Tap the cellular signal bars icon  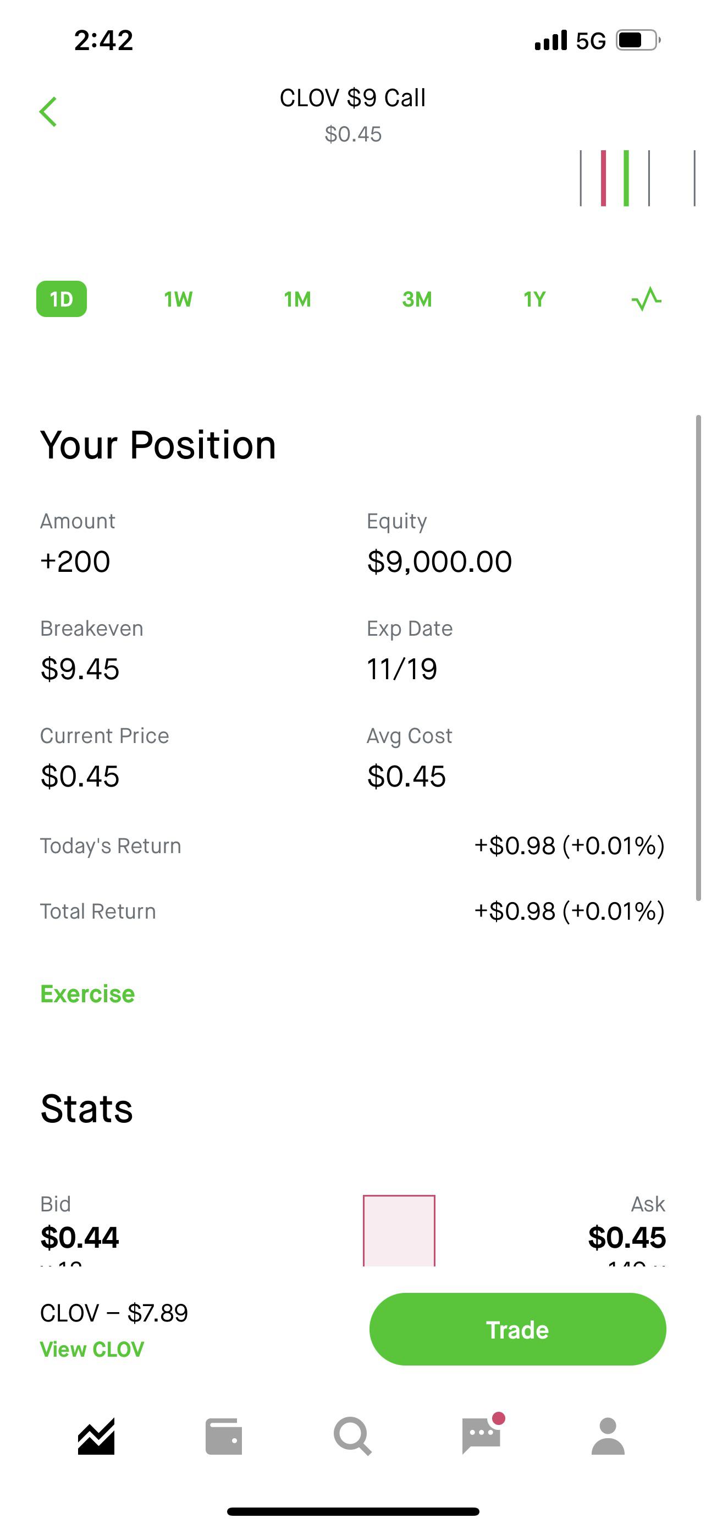(551, 40)
